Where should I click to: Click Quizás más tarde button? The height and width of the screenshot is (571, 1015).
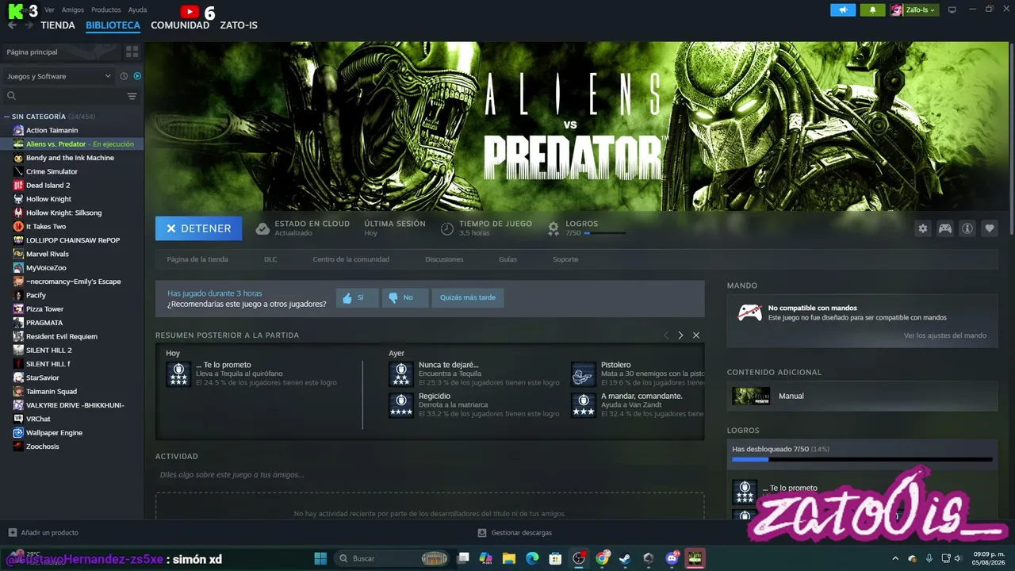[468, 298]
